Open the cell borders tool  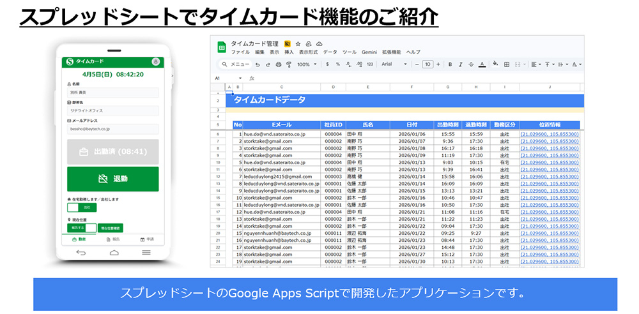coord(507,64)
